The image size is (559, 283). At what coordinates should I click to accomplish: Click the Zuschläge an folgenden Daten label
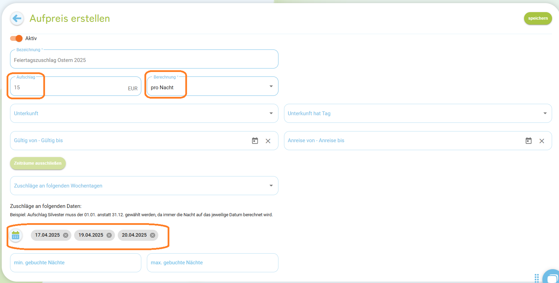click(46, 206)
